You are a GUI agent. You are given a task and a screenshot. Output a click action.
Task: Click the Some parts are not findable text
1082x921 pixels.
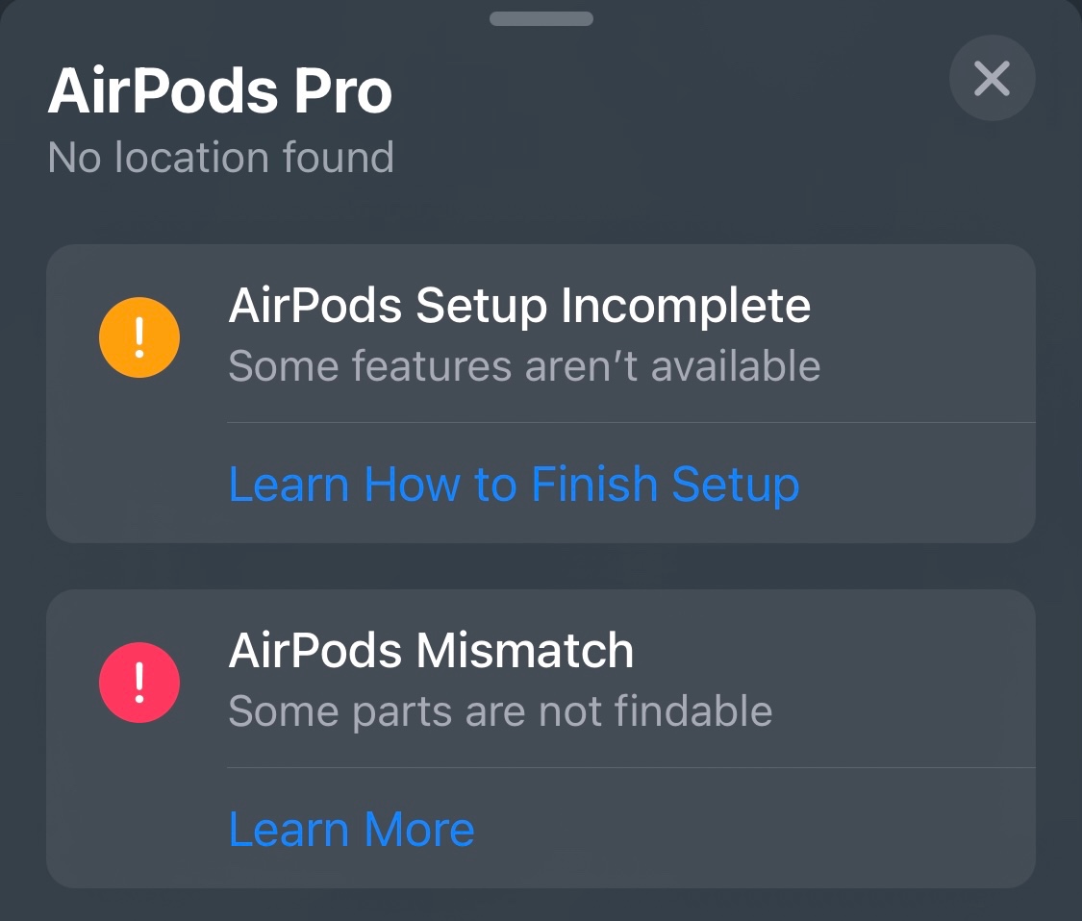500,711
